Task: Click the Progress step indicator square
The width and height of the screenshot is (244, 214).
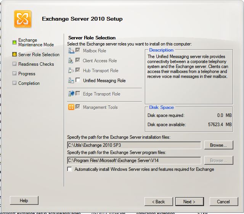Action: coord(14,73)
